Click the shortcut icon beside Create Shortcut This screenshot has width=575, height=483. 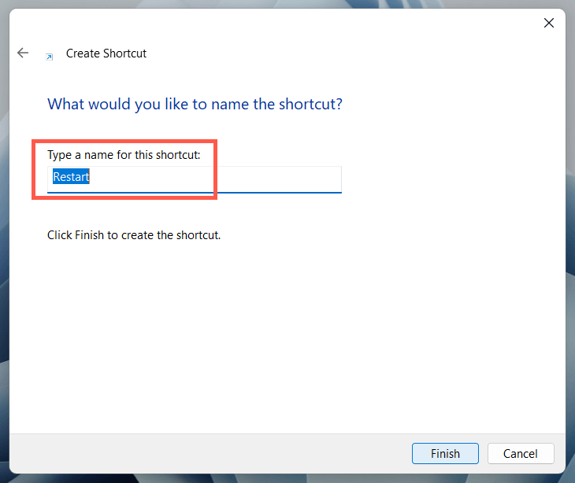point(50,56)
